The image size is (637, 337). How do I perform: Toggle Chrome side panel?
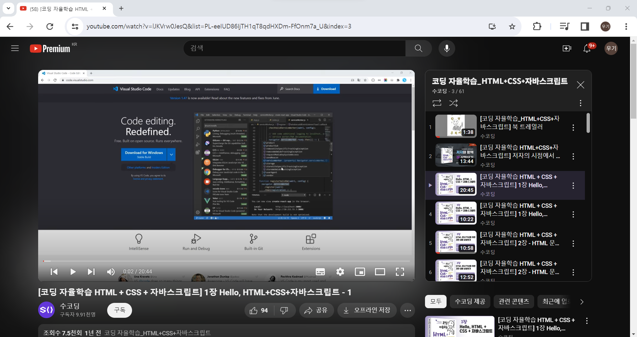point(585,27)
